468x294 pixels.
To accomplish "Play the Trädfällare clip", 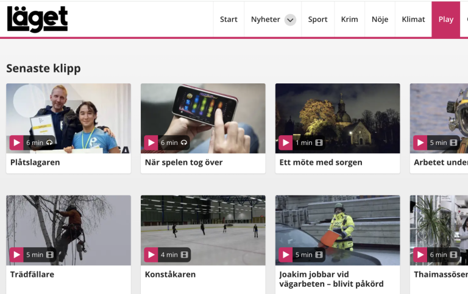I will tap(16, 255).
